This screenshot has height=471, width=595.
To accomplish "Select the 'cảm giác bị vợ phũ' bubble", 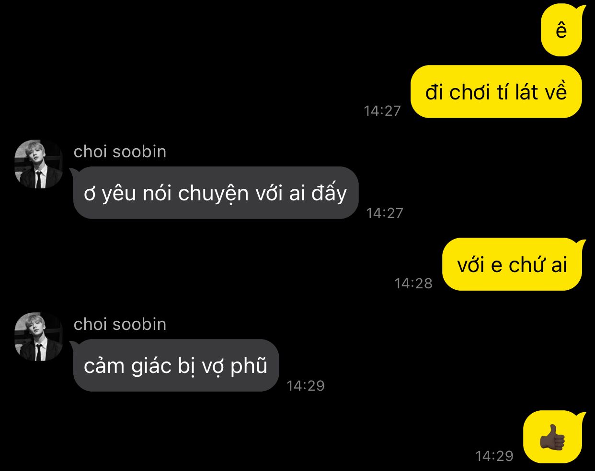I will pos(175,365).
